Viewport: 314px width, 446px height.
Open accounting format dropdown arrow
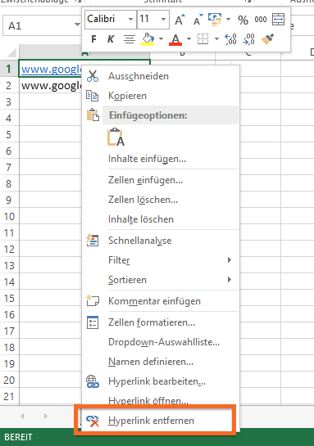tap(228, 20)
